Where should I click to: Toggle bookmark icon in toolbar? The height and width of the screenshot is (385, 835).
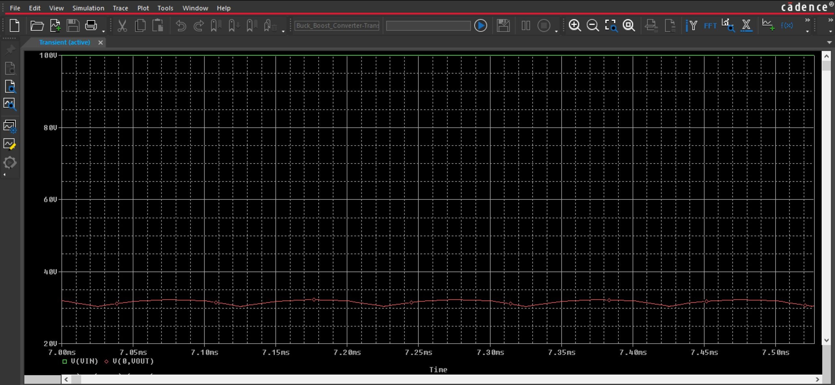point(216,25)
